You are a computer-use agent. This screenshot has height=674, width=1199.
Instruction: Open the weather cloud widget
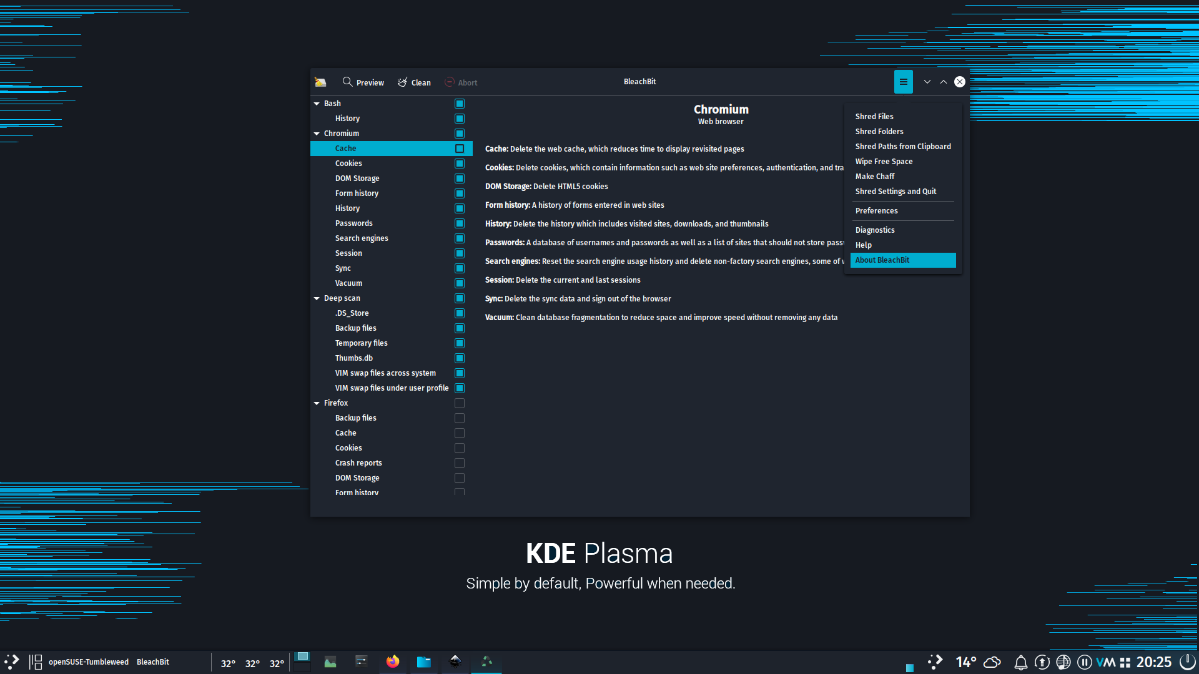pyautogui.click(x=992, y=662)
